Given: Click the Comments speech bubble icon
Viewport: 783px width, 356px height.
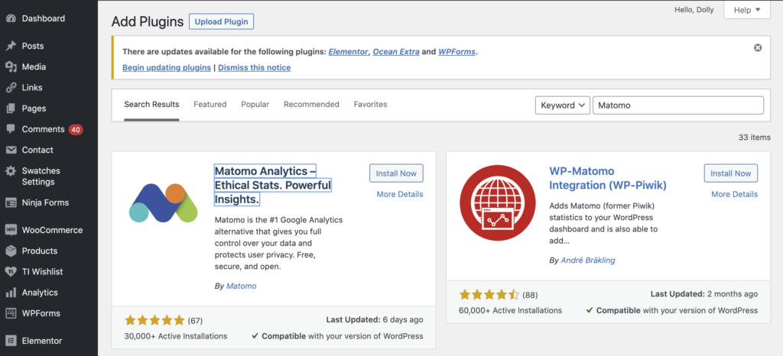Looking at the screenshot, I should point(11,129).
